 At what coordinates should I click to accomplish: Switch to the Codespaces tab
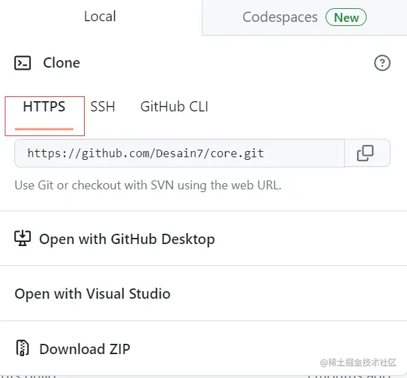[304, 17]
